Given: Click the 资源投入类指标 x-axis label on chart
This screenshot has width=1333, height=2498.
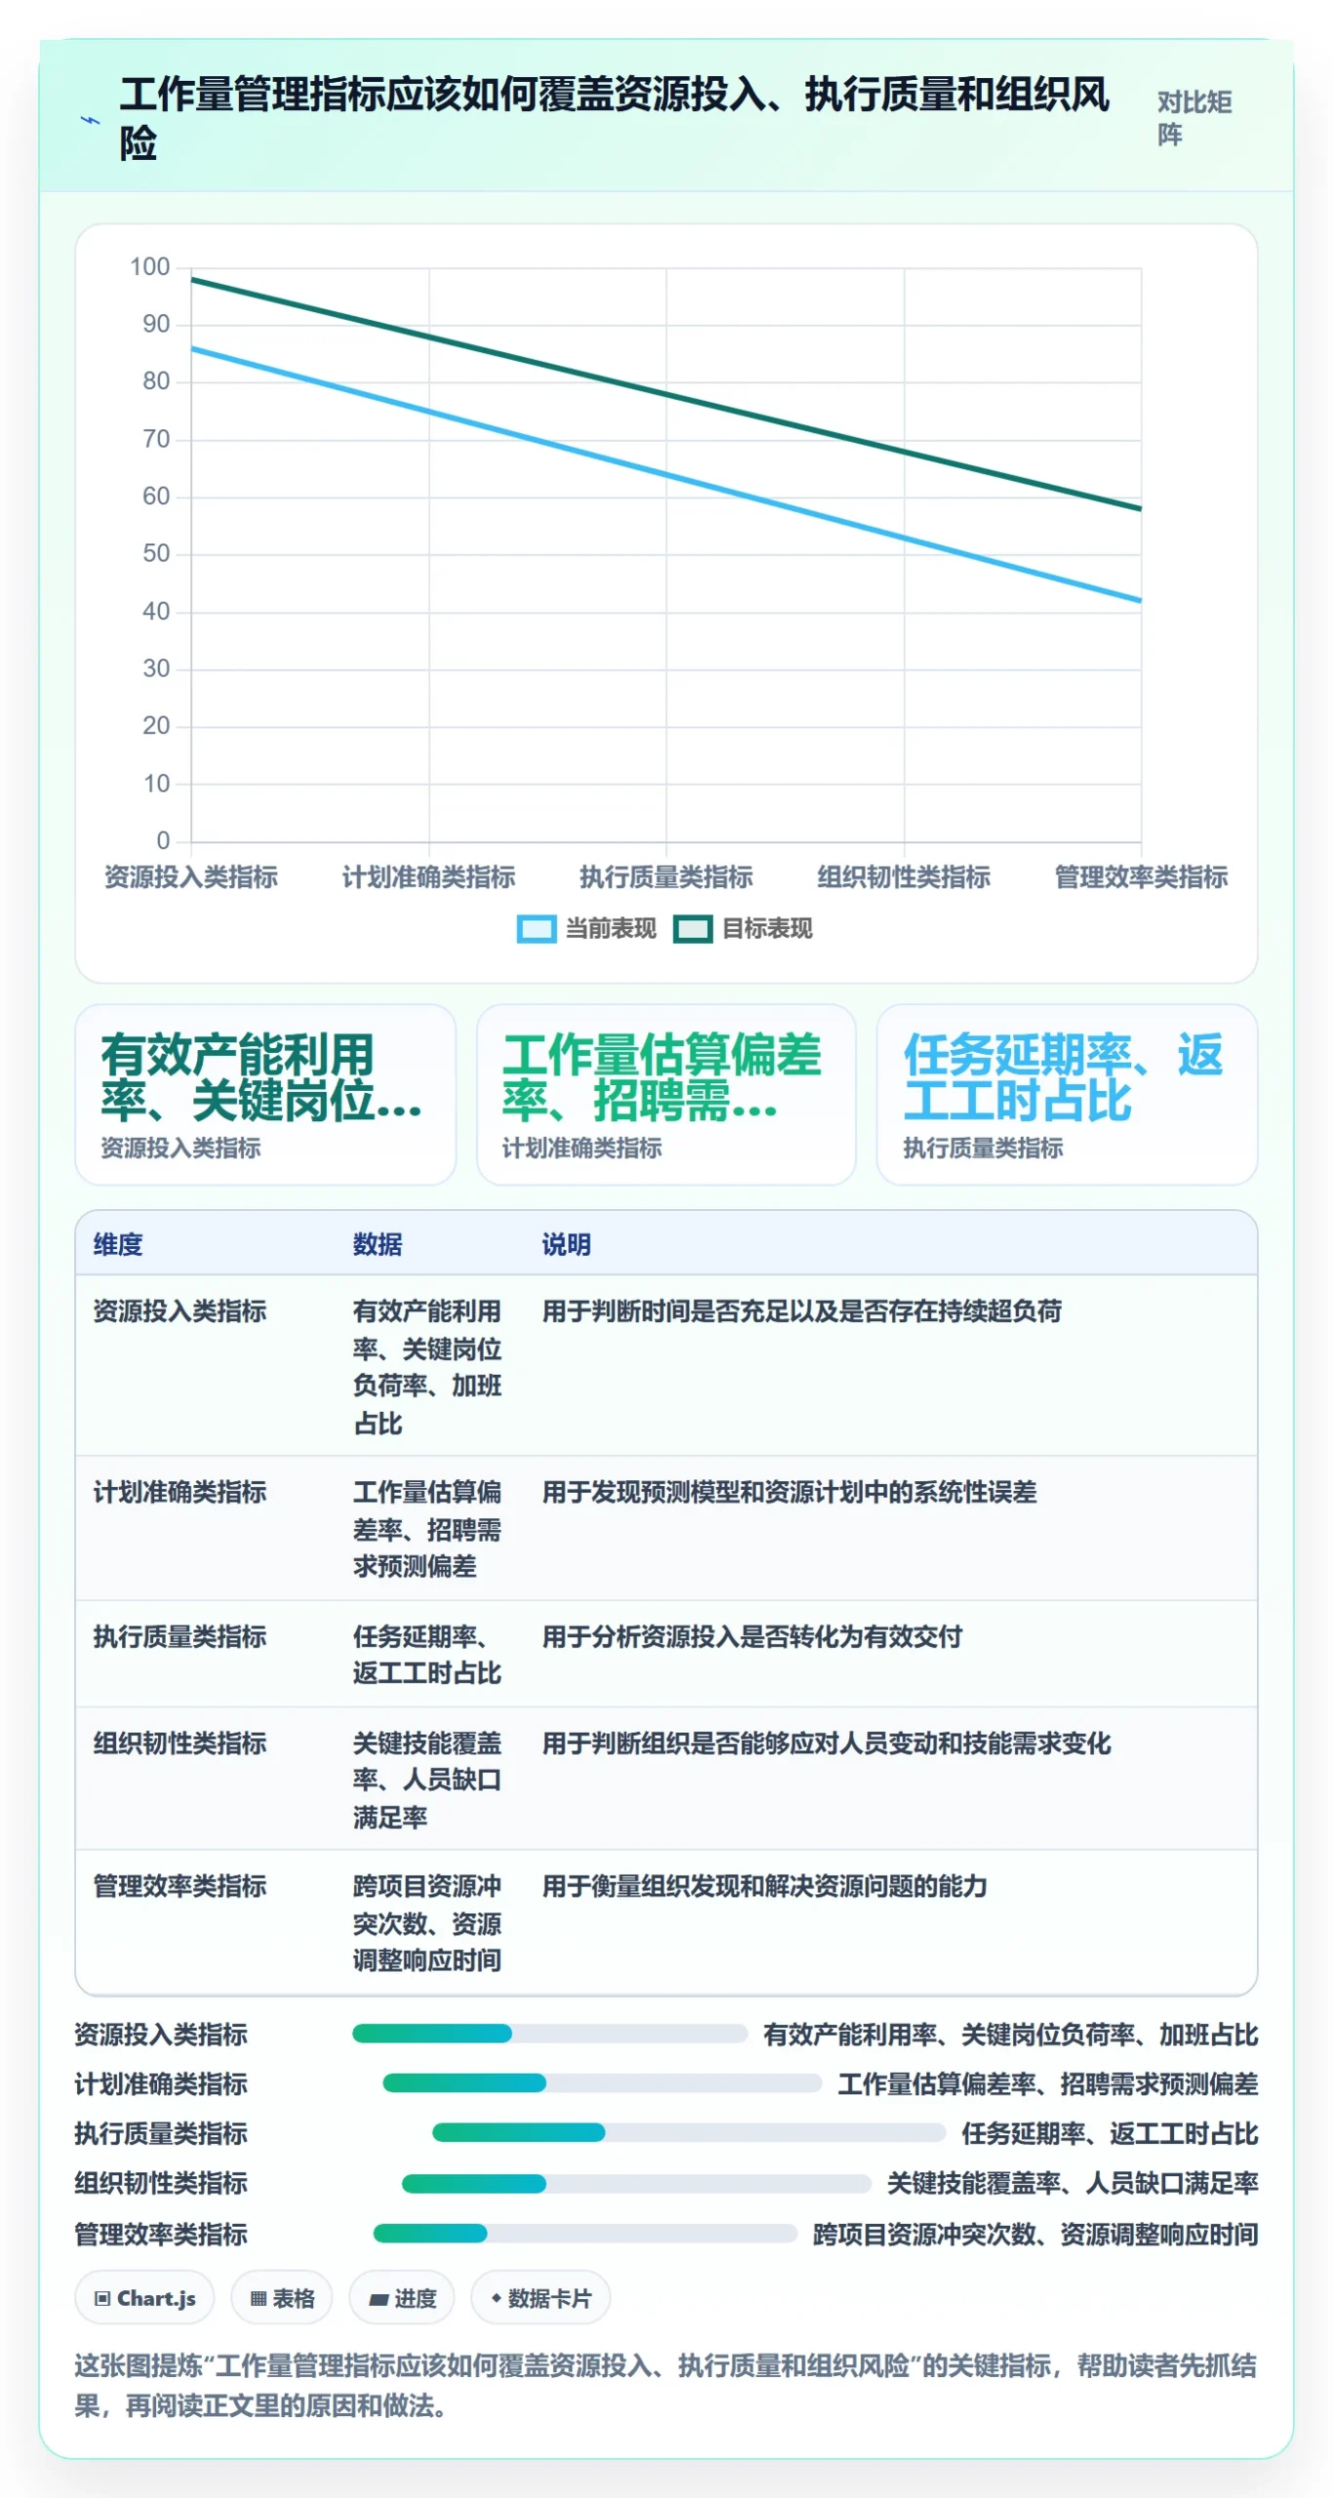Looking at the screenshot, I should pos(191,876).
